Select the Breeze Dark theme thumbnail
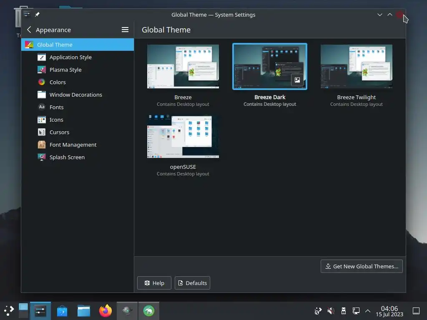 click(270, 66)
